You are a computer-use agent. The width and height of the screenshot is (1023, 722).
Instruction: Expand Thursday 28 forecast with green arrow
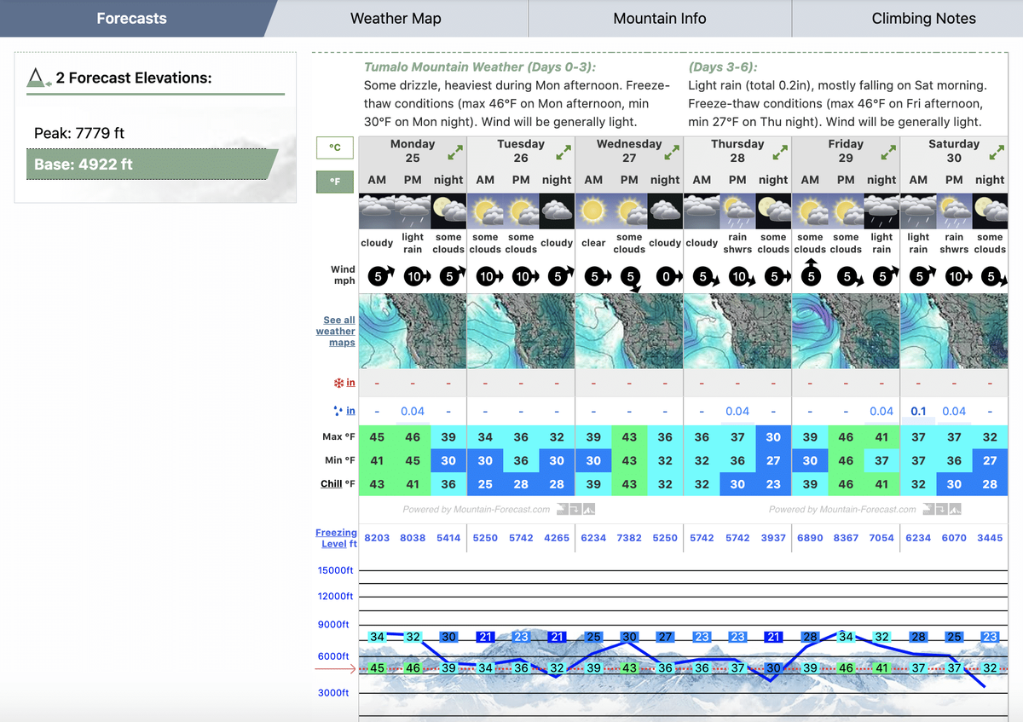(780, 153)
